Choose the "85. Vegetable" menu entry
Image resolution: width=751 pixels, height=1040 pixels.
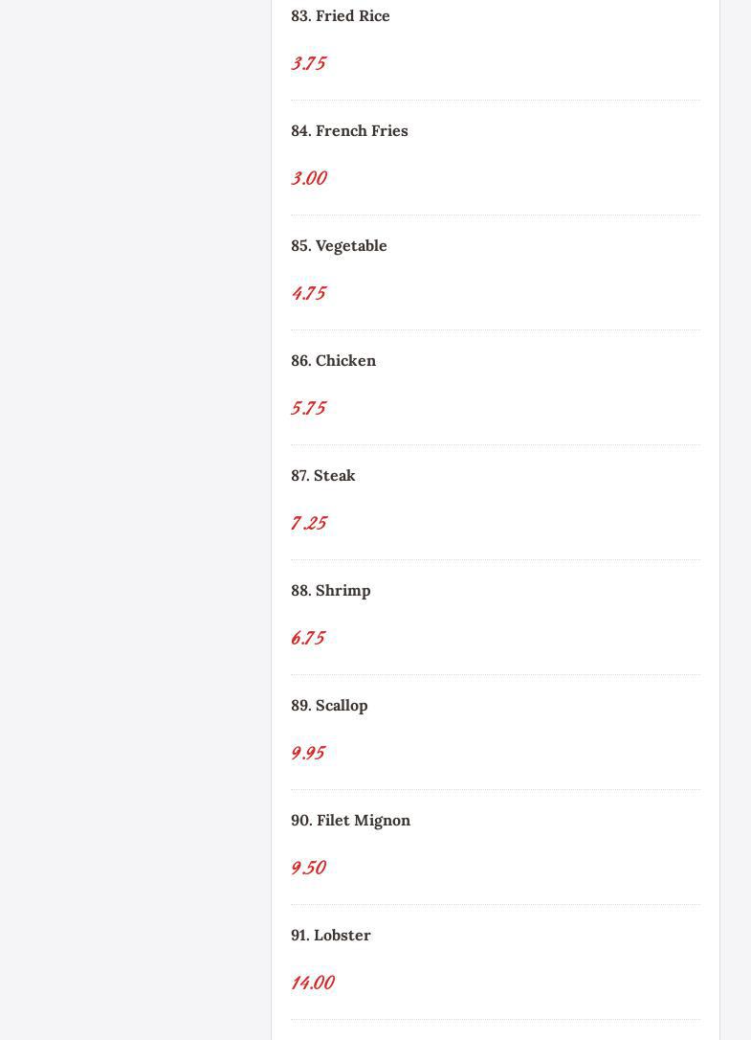[x=339, y=246]
